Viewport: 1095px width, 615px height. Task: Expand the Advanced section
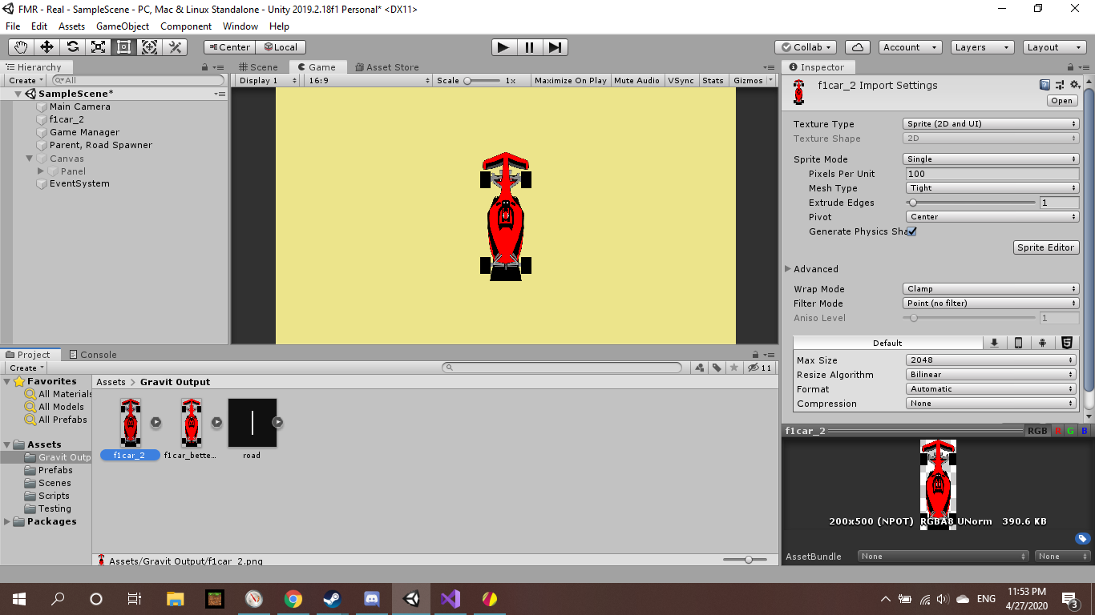(x=788, y=269)
